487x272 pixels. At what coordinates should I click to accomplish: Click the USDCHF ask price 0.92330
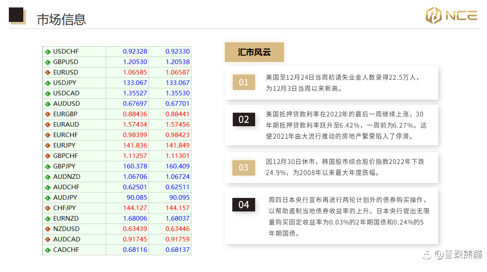[x=177, y=51]
